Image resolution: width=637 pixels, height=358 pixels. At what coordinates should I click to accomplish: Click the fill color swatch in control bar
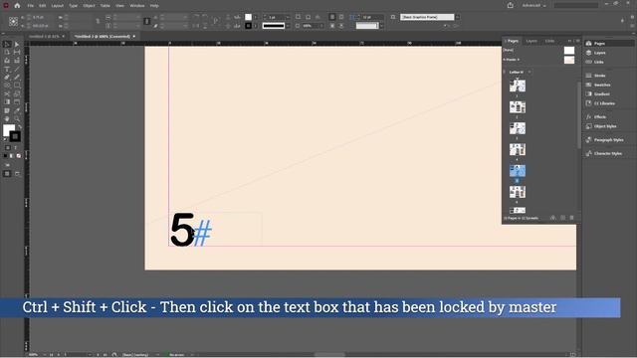248,17
